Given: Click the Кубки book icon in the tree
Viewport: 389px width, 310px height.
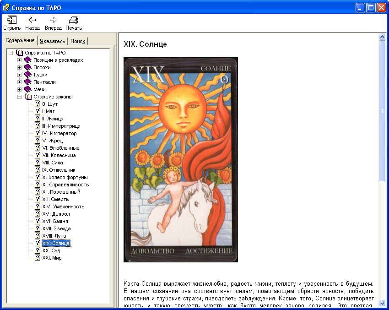Looking at the screenshot, I should pos(28,75).
